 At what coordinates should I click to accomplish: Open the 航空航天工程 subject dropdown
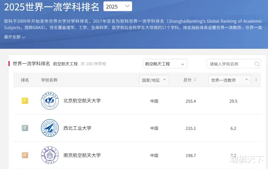[x=165, y=64]
